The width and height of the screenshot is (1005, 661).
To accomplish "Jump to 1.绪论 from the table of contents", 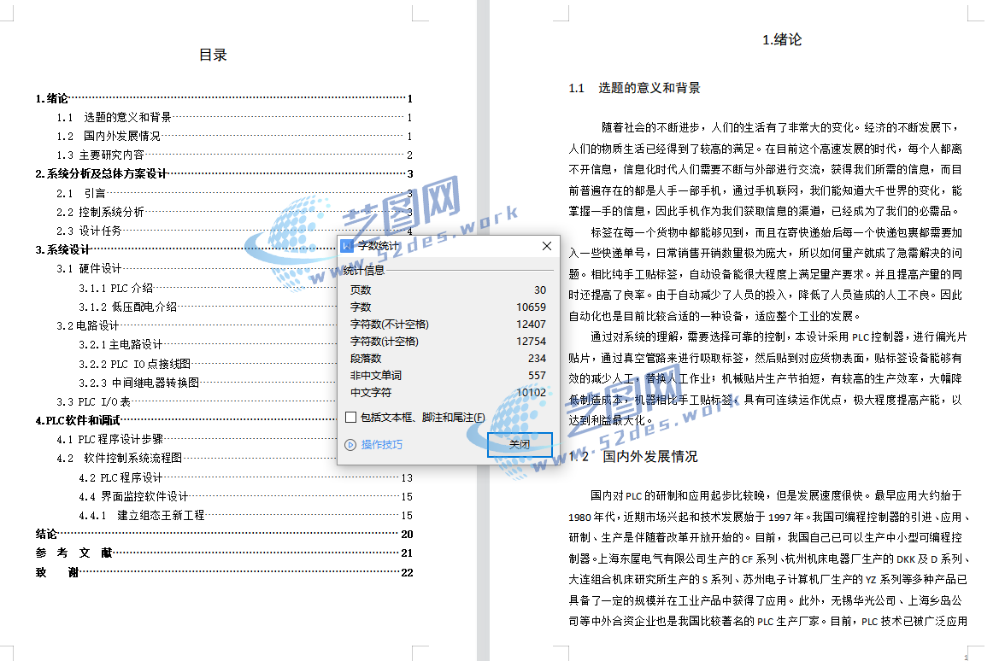I will click(x=224, y=99).
